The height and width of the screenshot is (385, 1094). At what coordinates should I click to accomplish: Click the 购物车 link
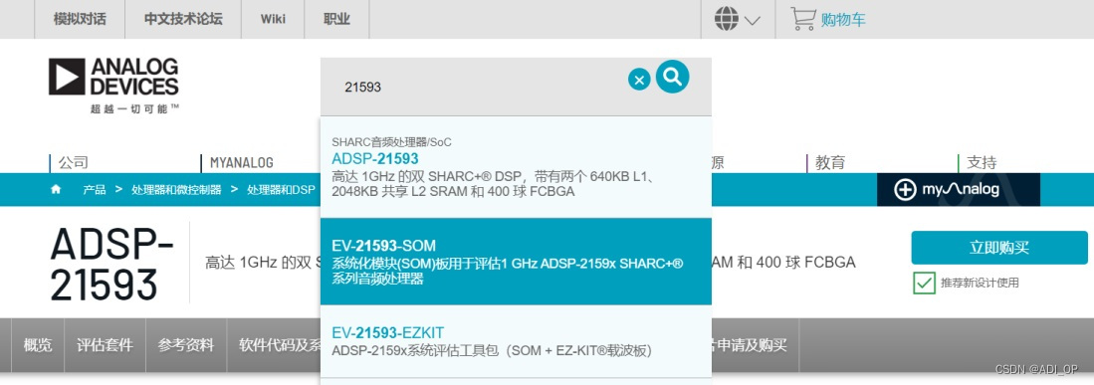click(843, 20)
